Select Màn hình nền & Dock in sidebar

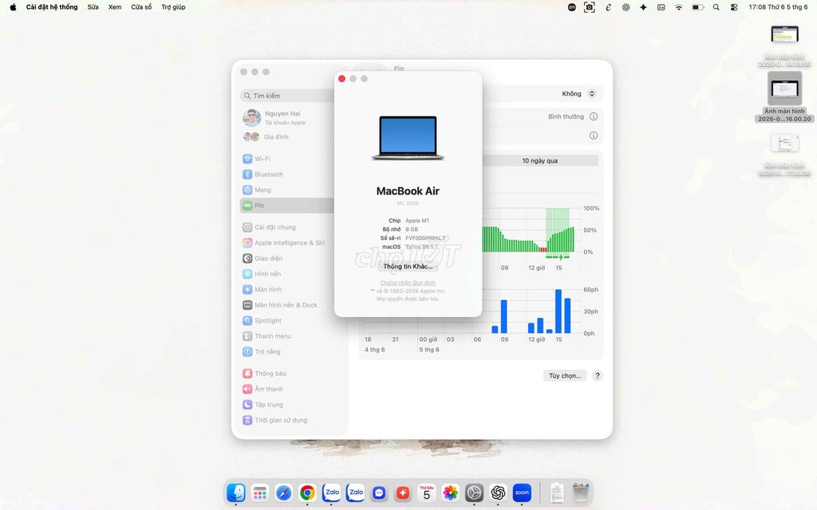287,305
